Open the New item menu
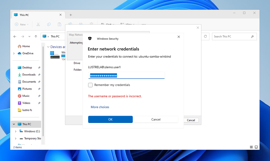 tap(22, 24)
